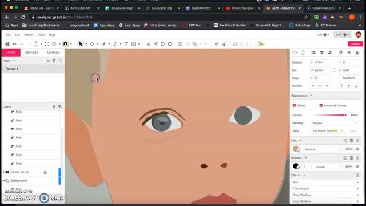366x206 pixels.
Task: Open the fill Normal blend dropdown
Action: tap(322, 149)
